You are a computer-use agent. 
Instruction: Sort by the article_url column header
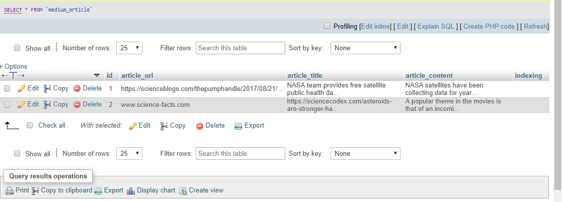[137, 75]
